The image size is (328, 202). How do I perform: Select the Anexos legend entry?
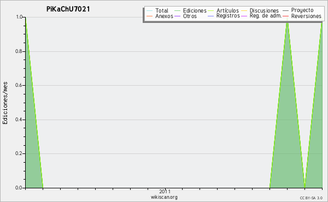164,16
